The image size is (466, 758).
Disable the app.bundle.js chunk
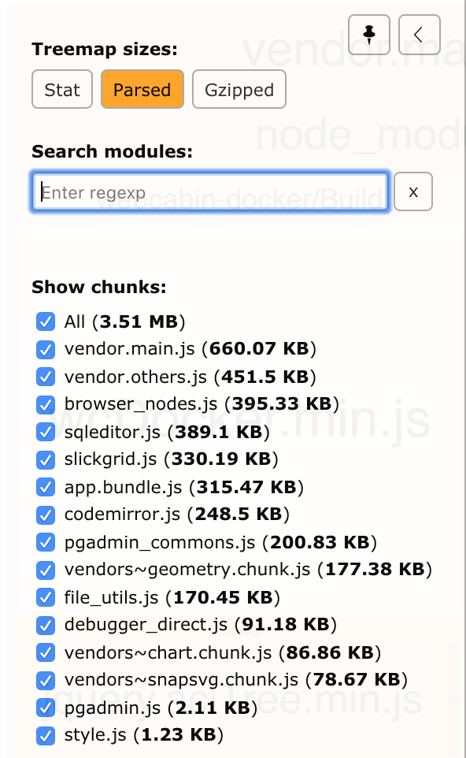pos(46,487)
